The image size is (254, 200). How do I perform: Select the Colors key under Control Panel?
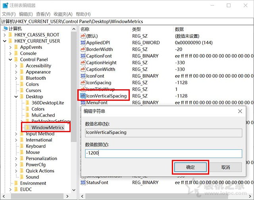[32, 84]
